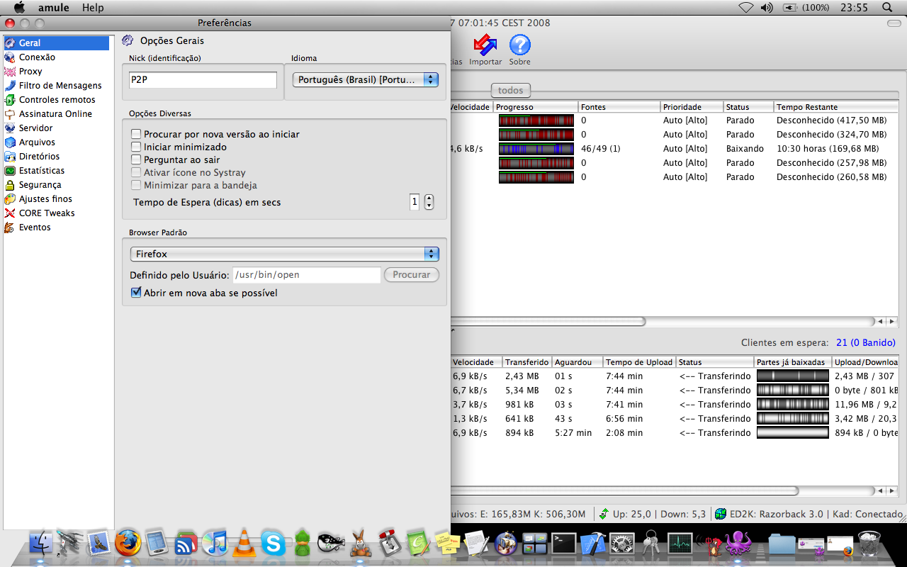Select Conexão in the preferences sidebar
The height and width of the screenshot is (567, 907).
37,57
